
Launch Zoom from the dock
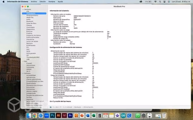[x=47, y=115]
